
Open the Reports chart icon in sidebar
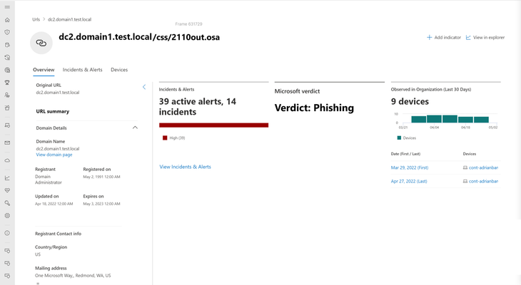(7, 178)
